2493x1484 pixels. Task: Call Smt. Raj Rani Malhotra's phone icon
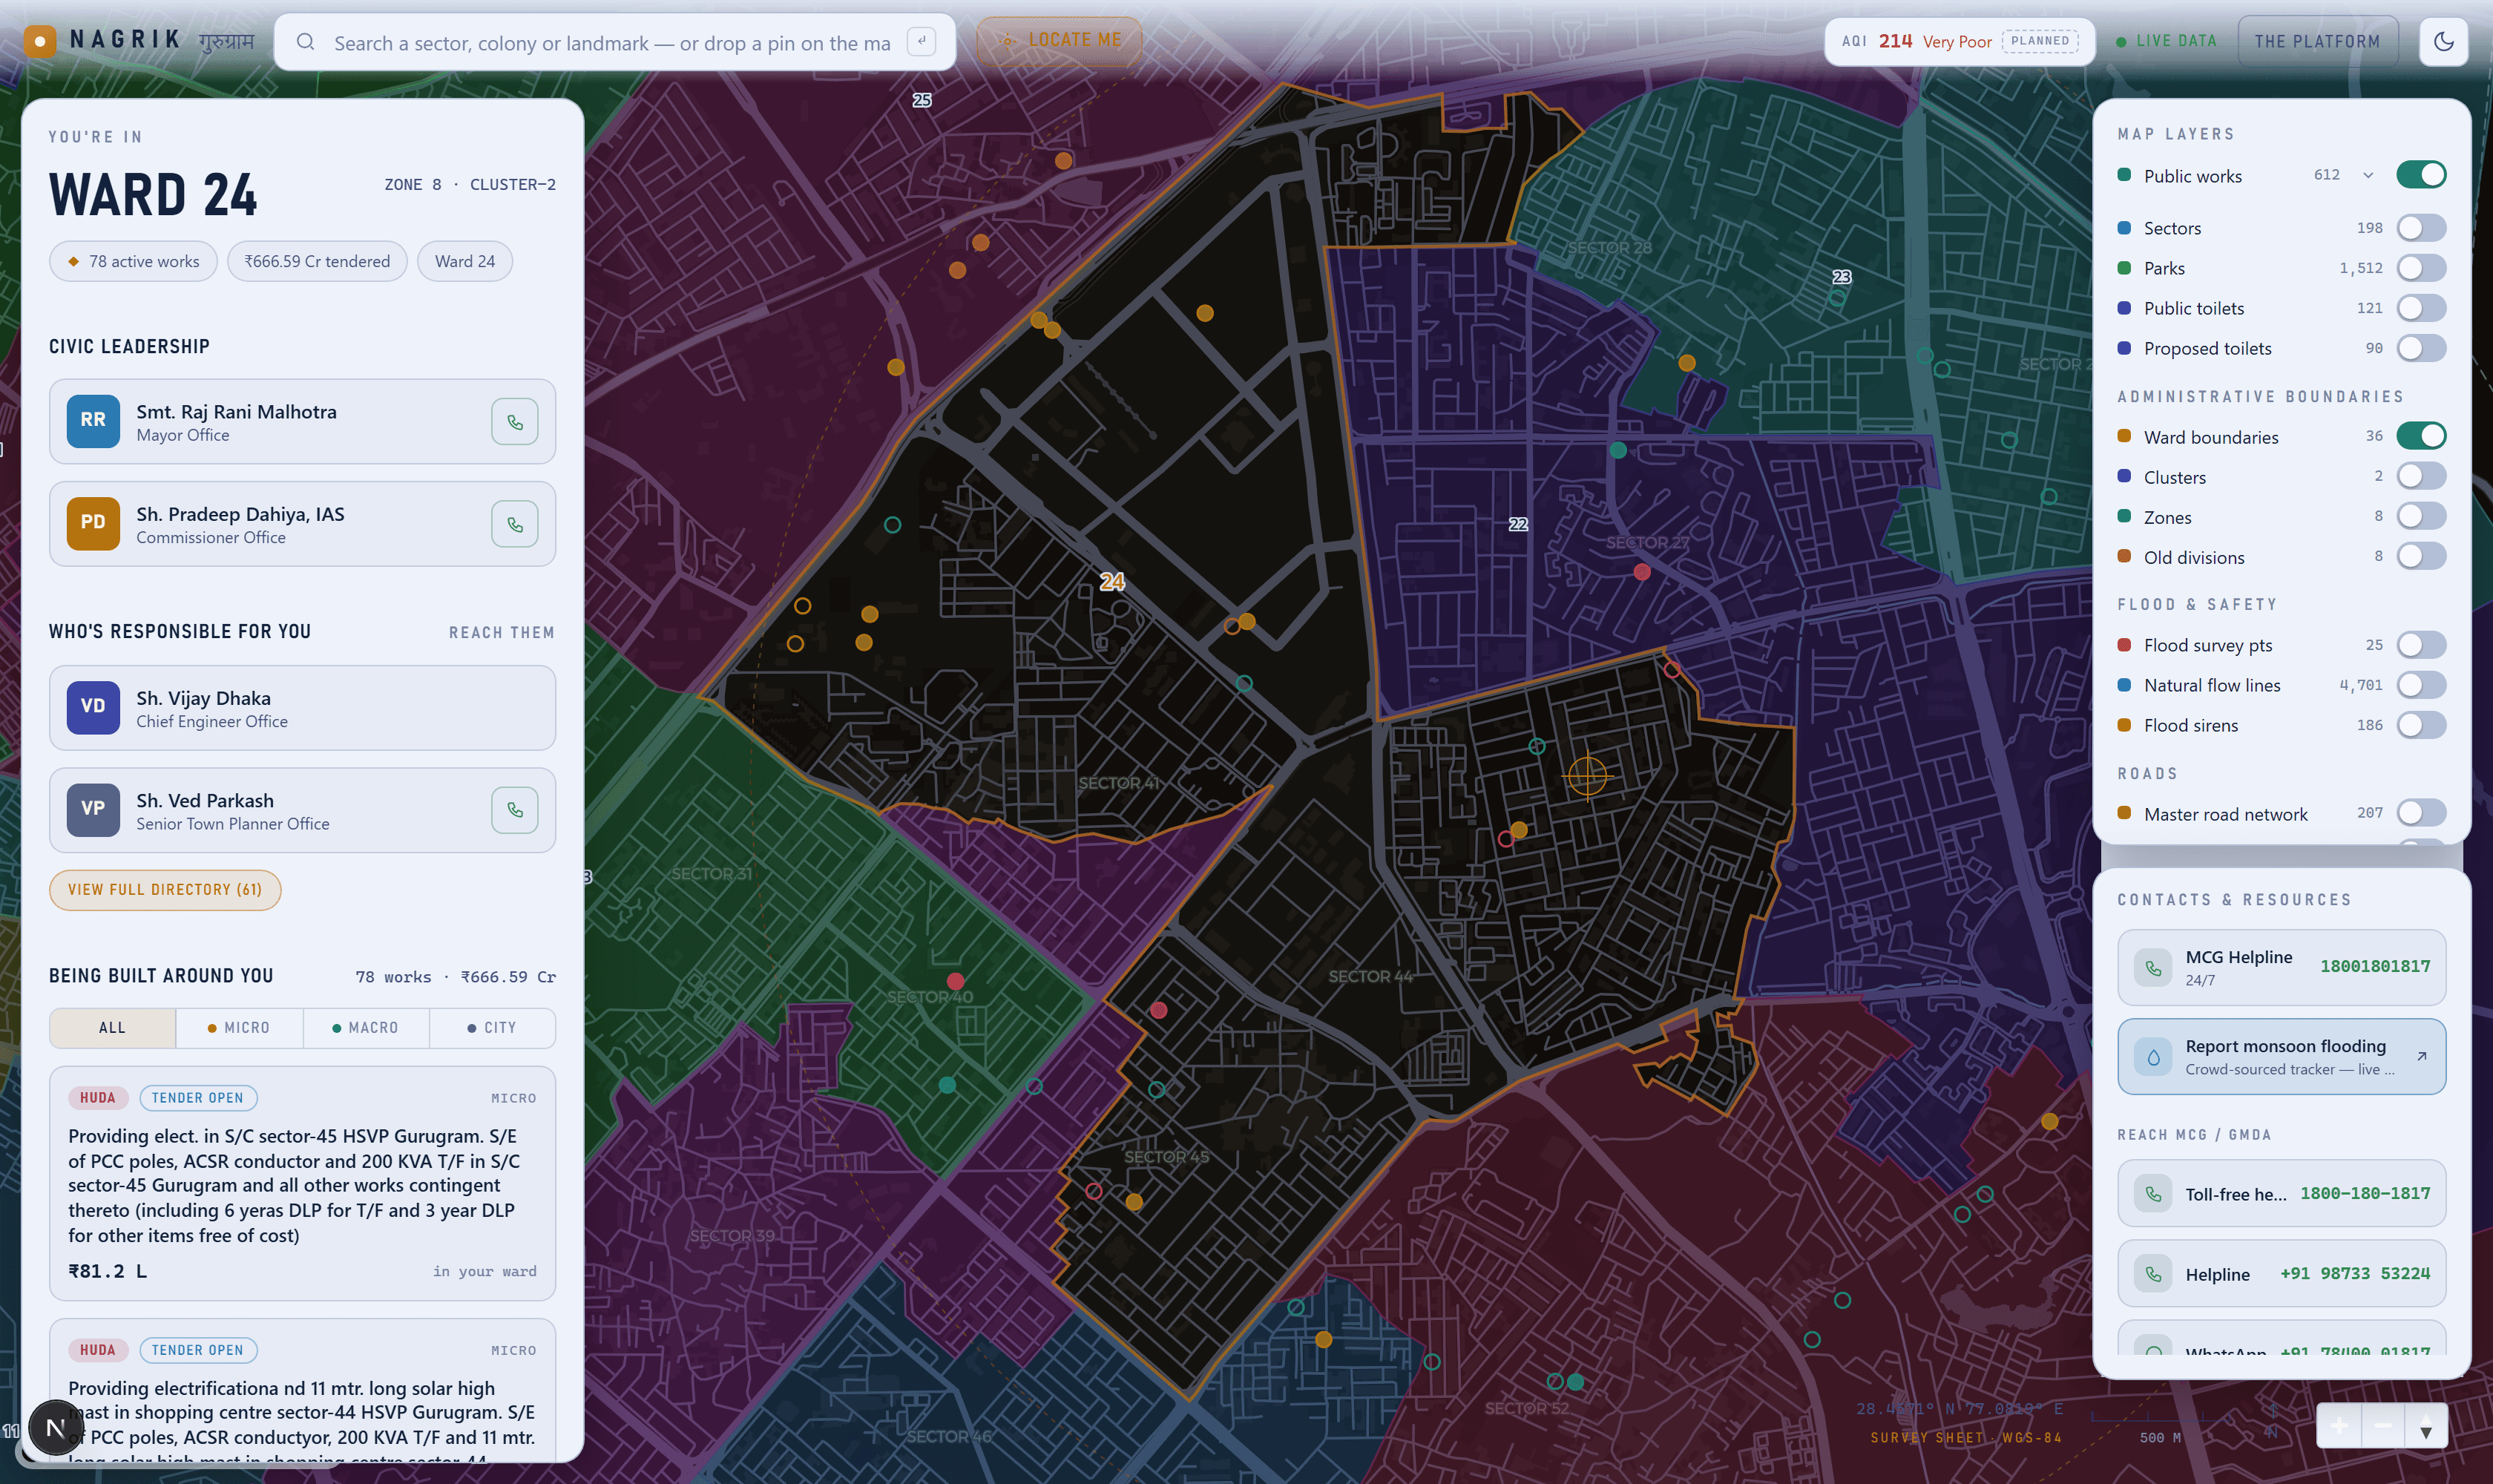515,421
